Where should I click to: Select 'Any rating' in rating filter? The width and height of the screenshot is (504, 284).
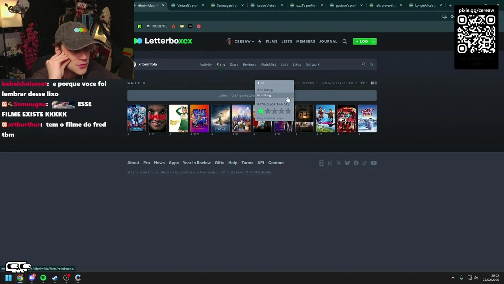[x=265, y=90]
